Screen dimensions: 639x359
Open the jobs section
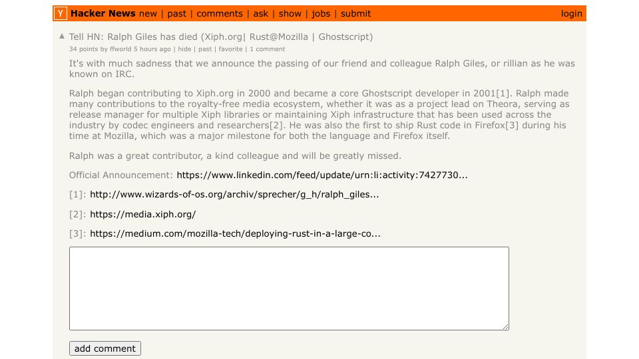321,13
